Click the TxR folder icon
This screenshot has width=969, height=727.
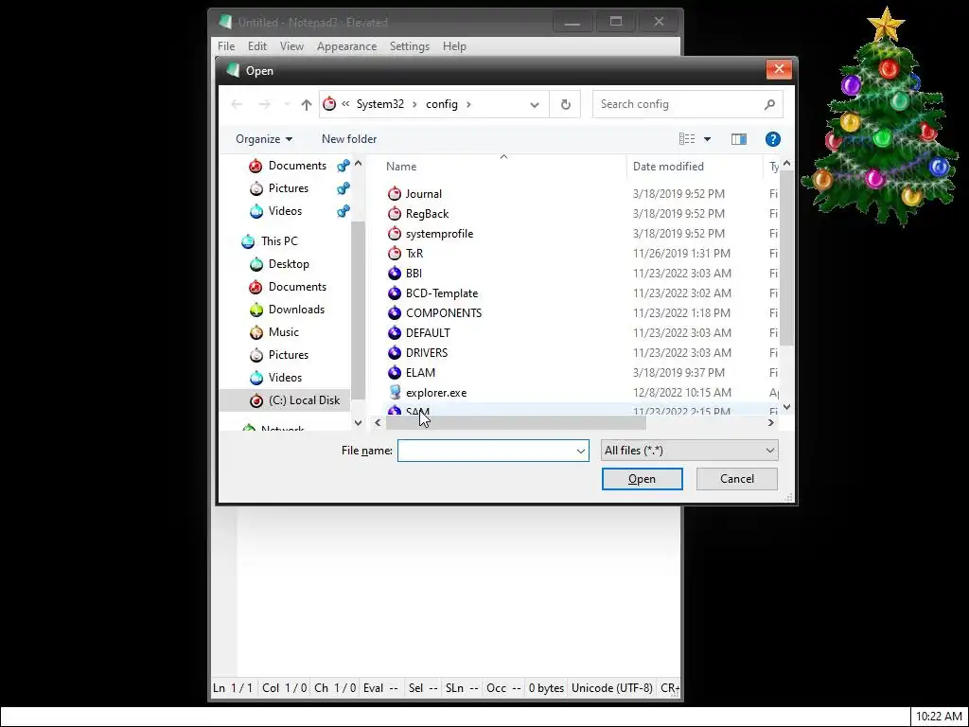pyautogui.click(x=395, y=253)
